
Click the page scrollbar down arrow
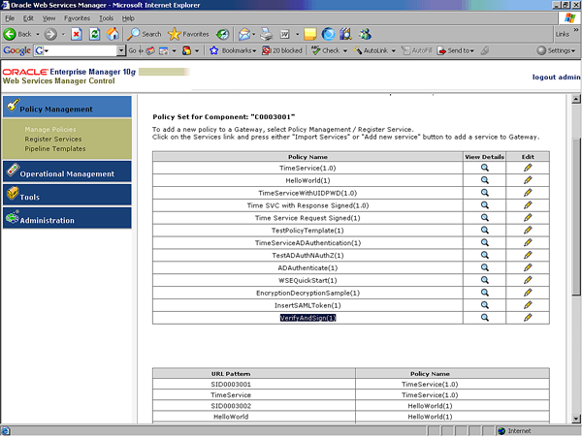[576, 419]
